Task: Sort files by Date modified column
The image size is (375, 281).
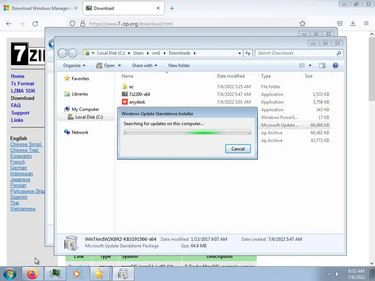Action: coord(236,76)
